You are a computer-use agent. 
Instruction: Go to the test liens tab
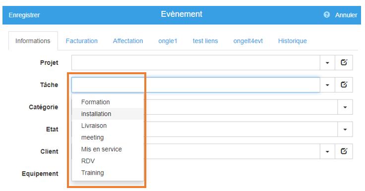coord(205,41)
